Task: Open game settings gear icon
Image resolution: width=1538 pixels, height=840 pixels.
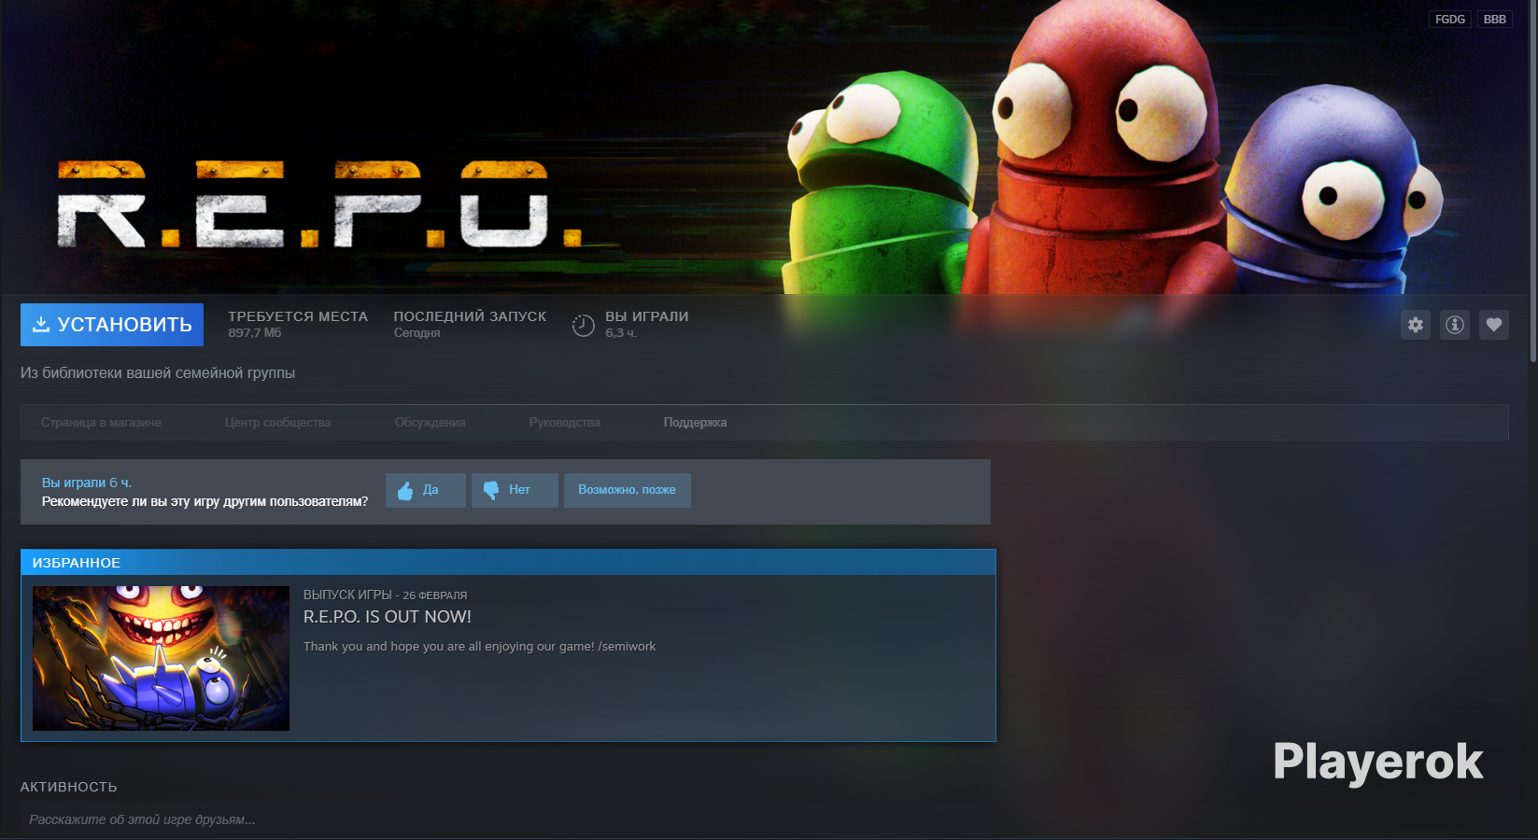Action: point(1416,325)
